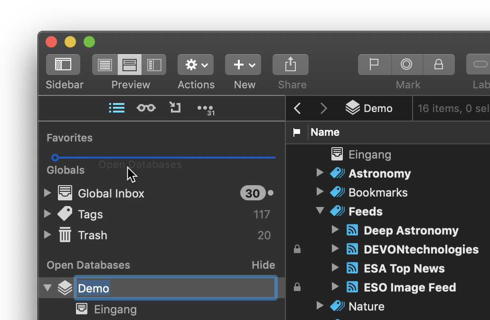
Task: Select Global Inbox tray icon
Action: click(65, 193)
